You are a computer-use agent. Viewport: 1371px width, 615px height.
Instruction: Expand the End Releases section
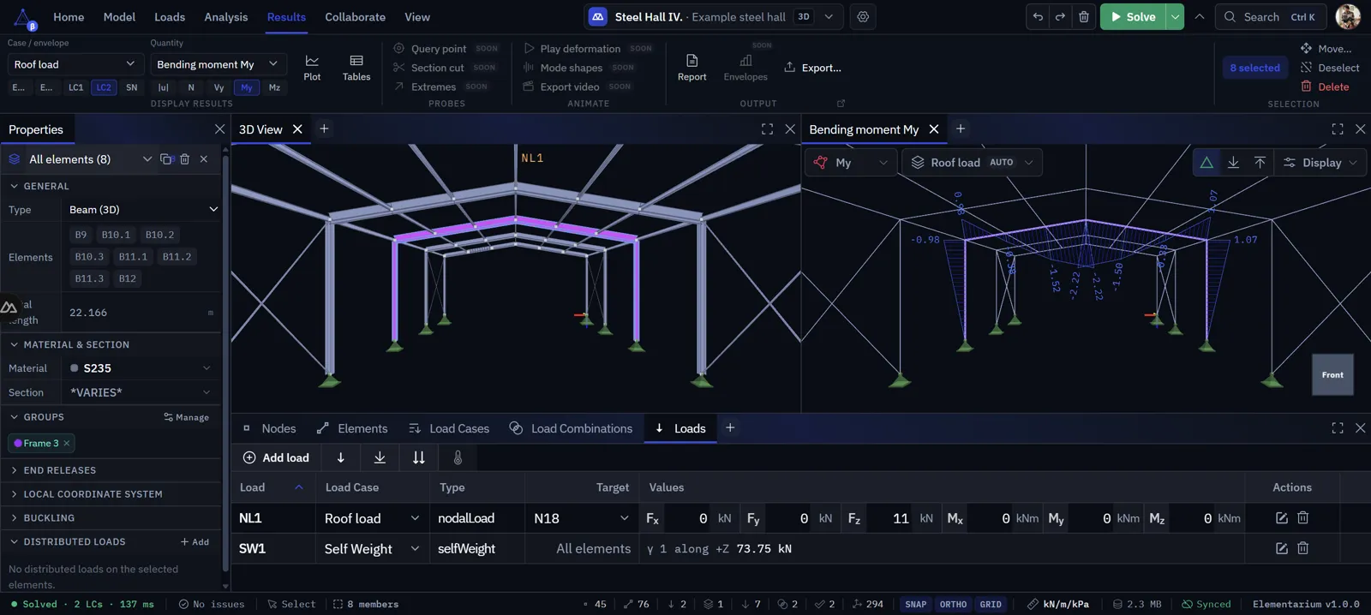(111, 470)
